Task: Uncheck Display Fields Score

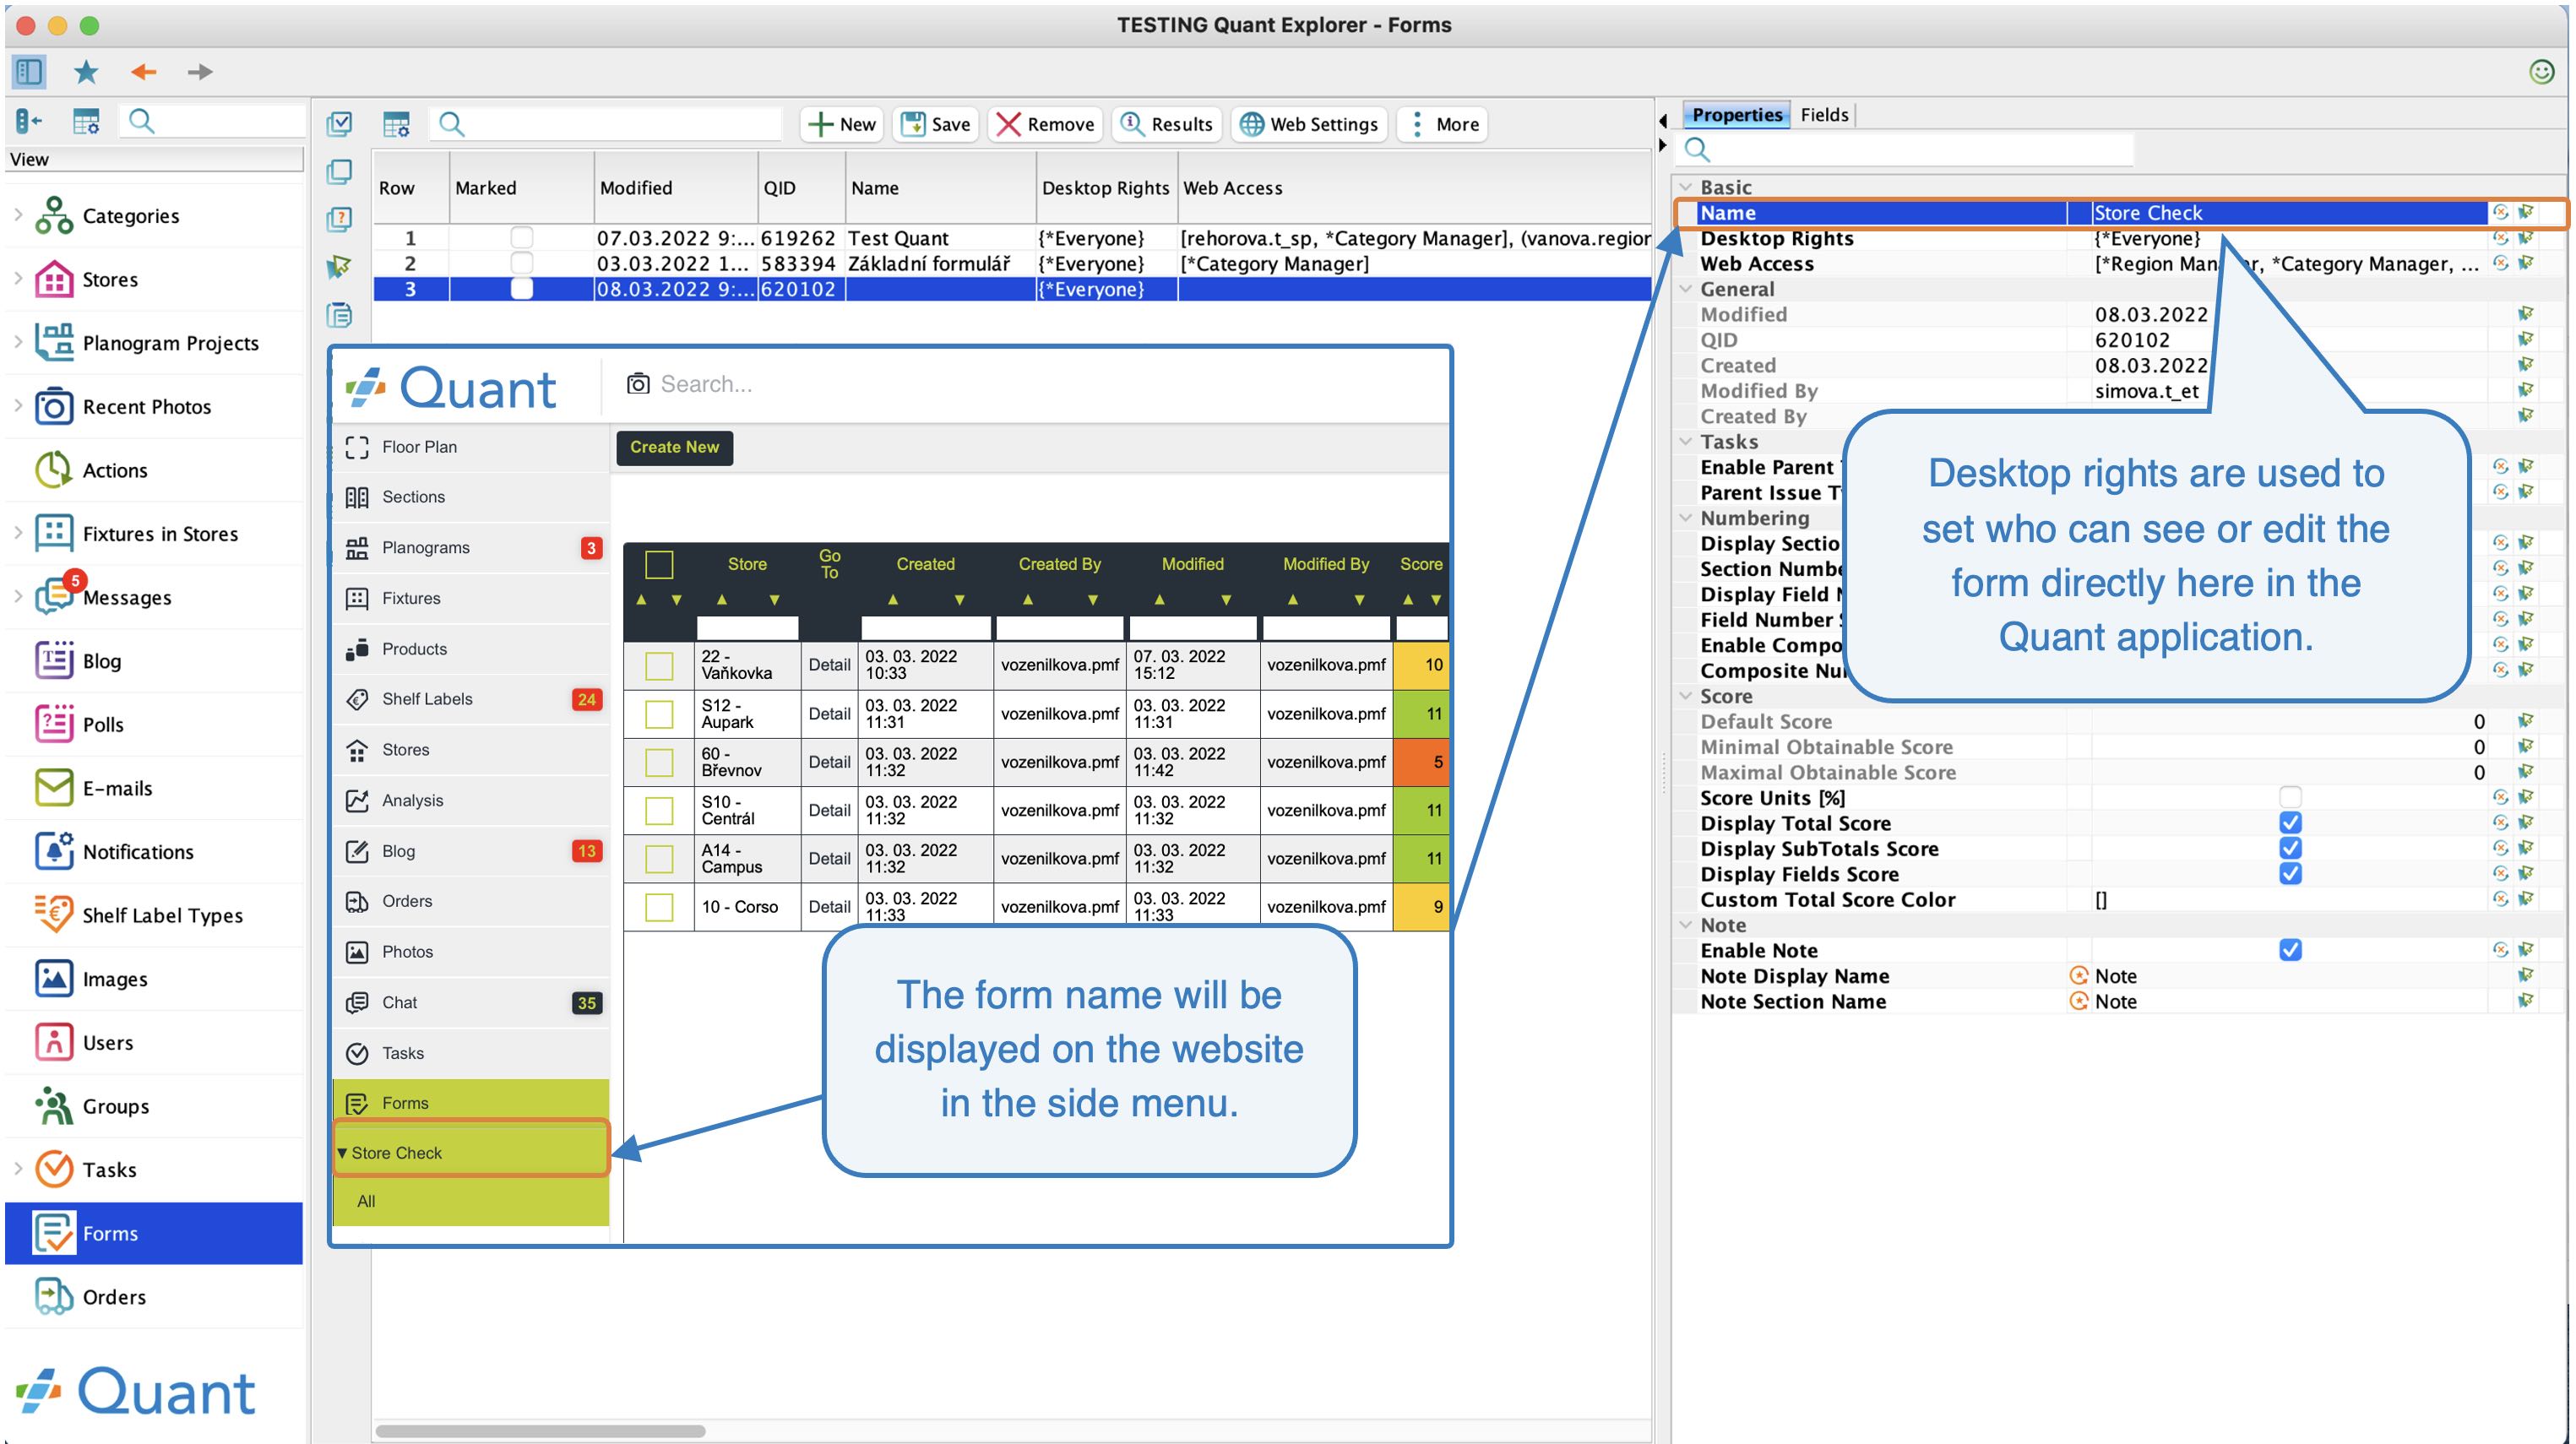Action: (x=2290, y=873)
